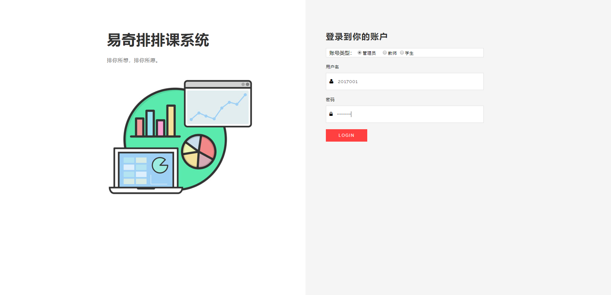The image size is (611, 295).
Task: Click the lock icon in password field
Action: point(331,114)
